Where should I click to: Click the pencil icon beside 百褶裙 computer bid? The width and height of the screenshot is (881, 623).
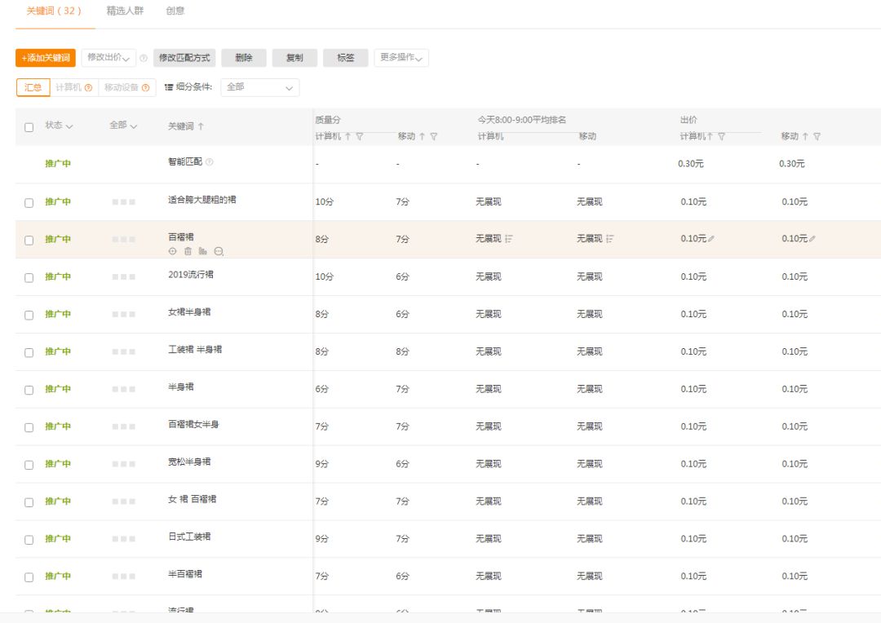[x=711, y=239]
